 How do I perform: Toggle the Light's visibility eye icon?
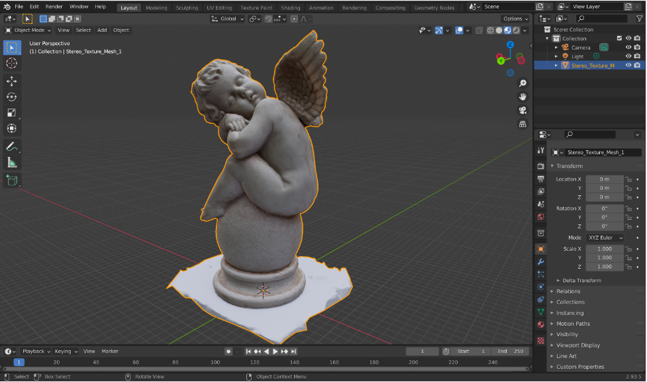(x=628, y=56)
